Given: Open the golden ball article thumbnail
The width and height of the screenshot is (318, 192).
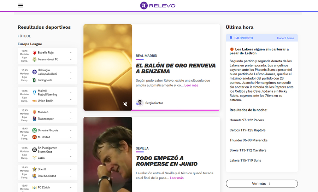Looking at the screenshot, I should [108, 68].
